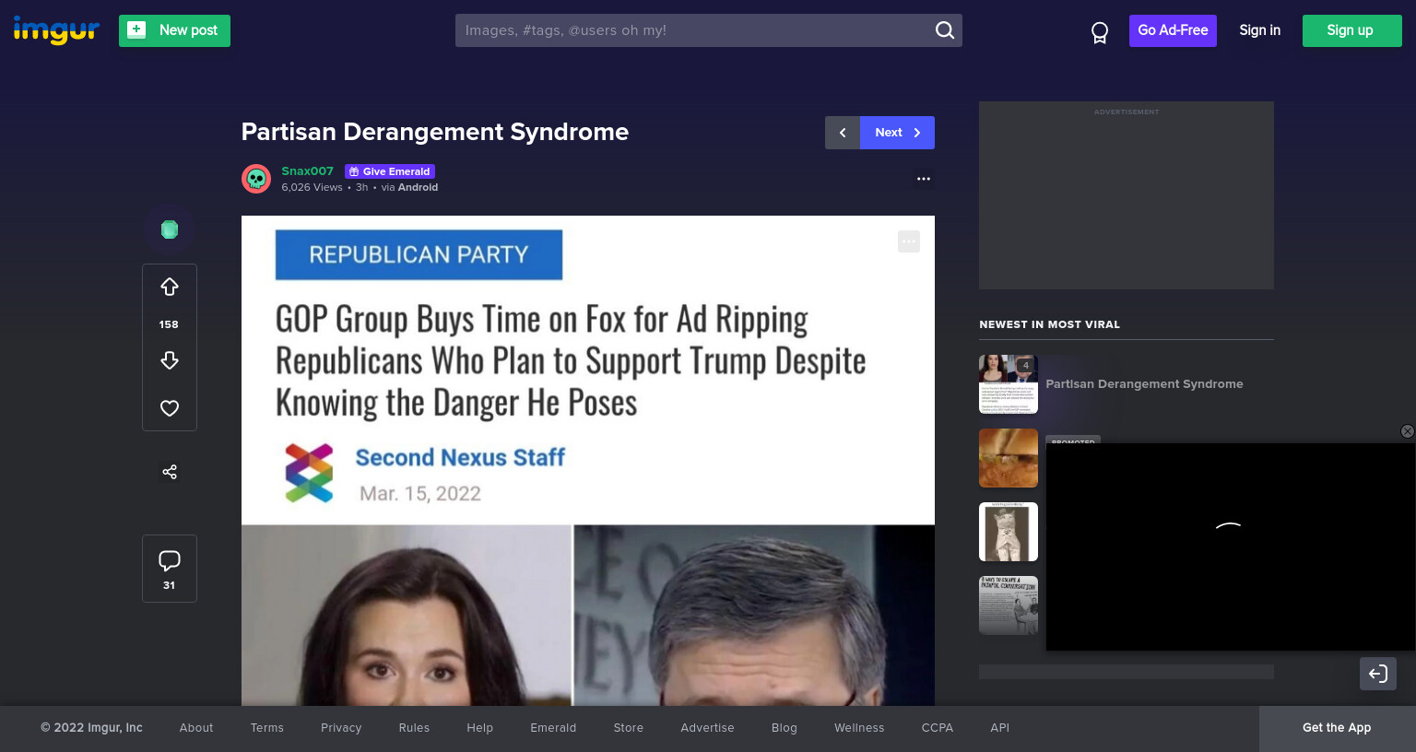The width and height of the screenshot is (1416, 752).
Task: Create a New post
Action: pos(174,30)
